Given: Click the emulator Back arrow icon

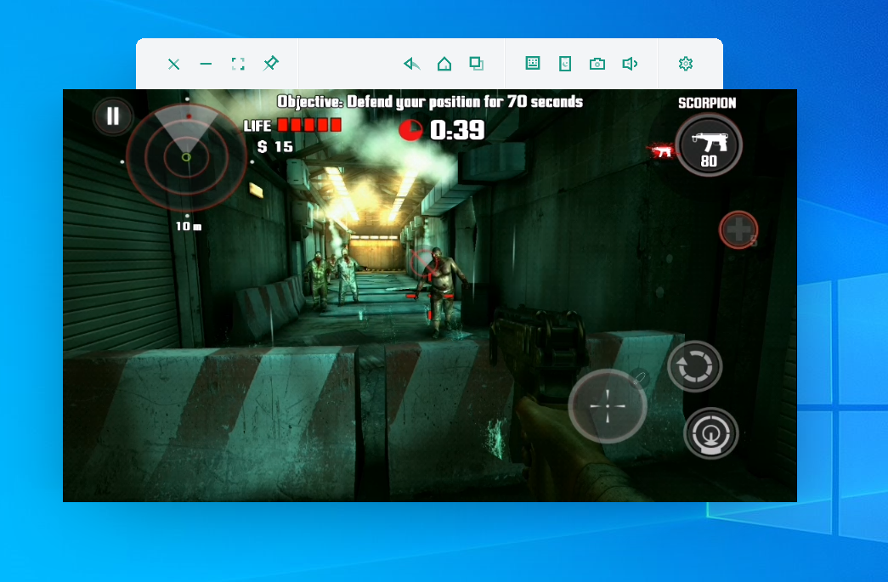Looking at the screenshot, I should 412,64.
